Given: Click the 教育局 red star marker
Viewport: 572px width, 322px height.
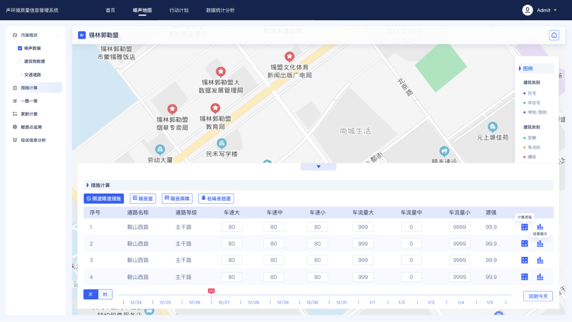Looking at the screenshot, I should (215, 108).
